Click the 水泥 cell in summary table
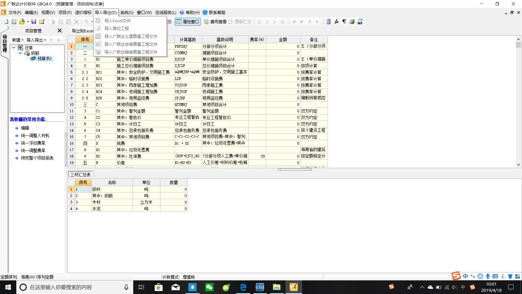The width and height of the screenshot is (522, 294). (x=112, y=209)
